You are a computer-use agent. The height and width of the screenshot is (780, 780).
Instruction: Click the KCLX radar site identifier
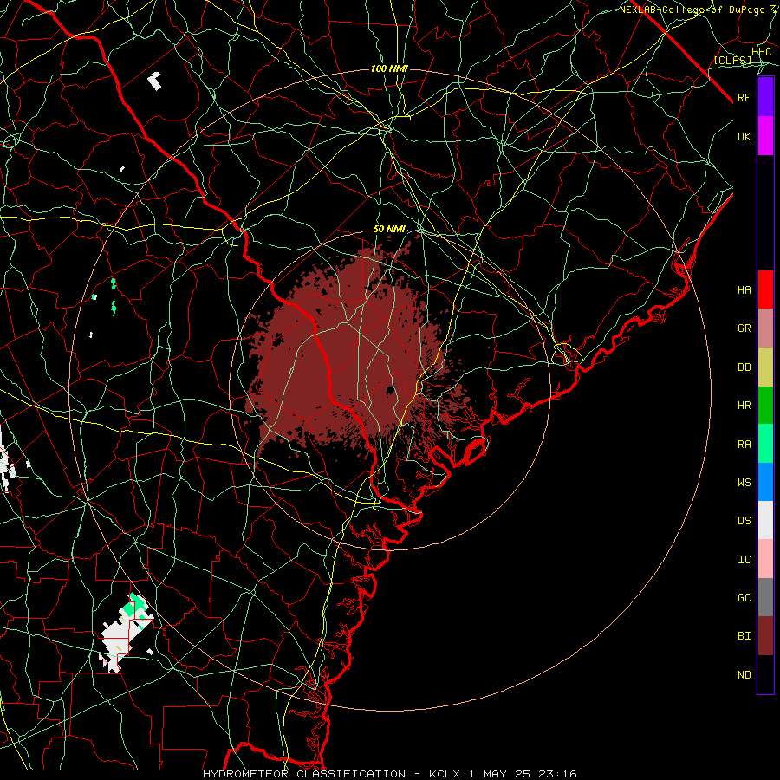[445, 774]
